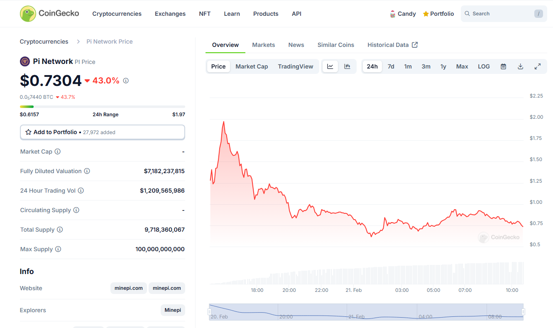Open the Exchanges navigation menu
This screenshot has height=328, width=553.
pyautogui.click(x=170, y=14)
